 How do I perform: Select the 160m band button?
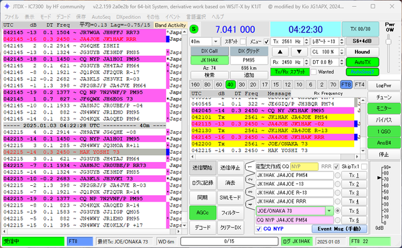[x=195, y=85]
